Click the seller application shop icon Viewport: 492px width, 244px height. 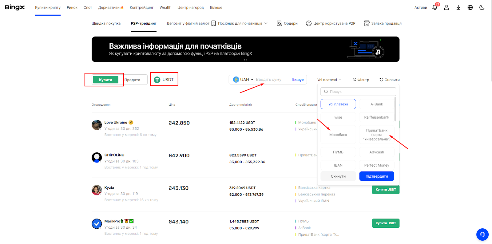pyautogui.click(x=367, y=23)
